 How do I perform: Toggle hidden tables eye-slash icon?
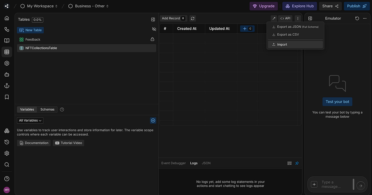[x=154, y=29]
